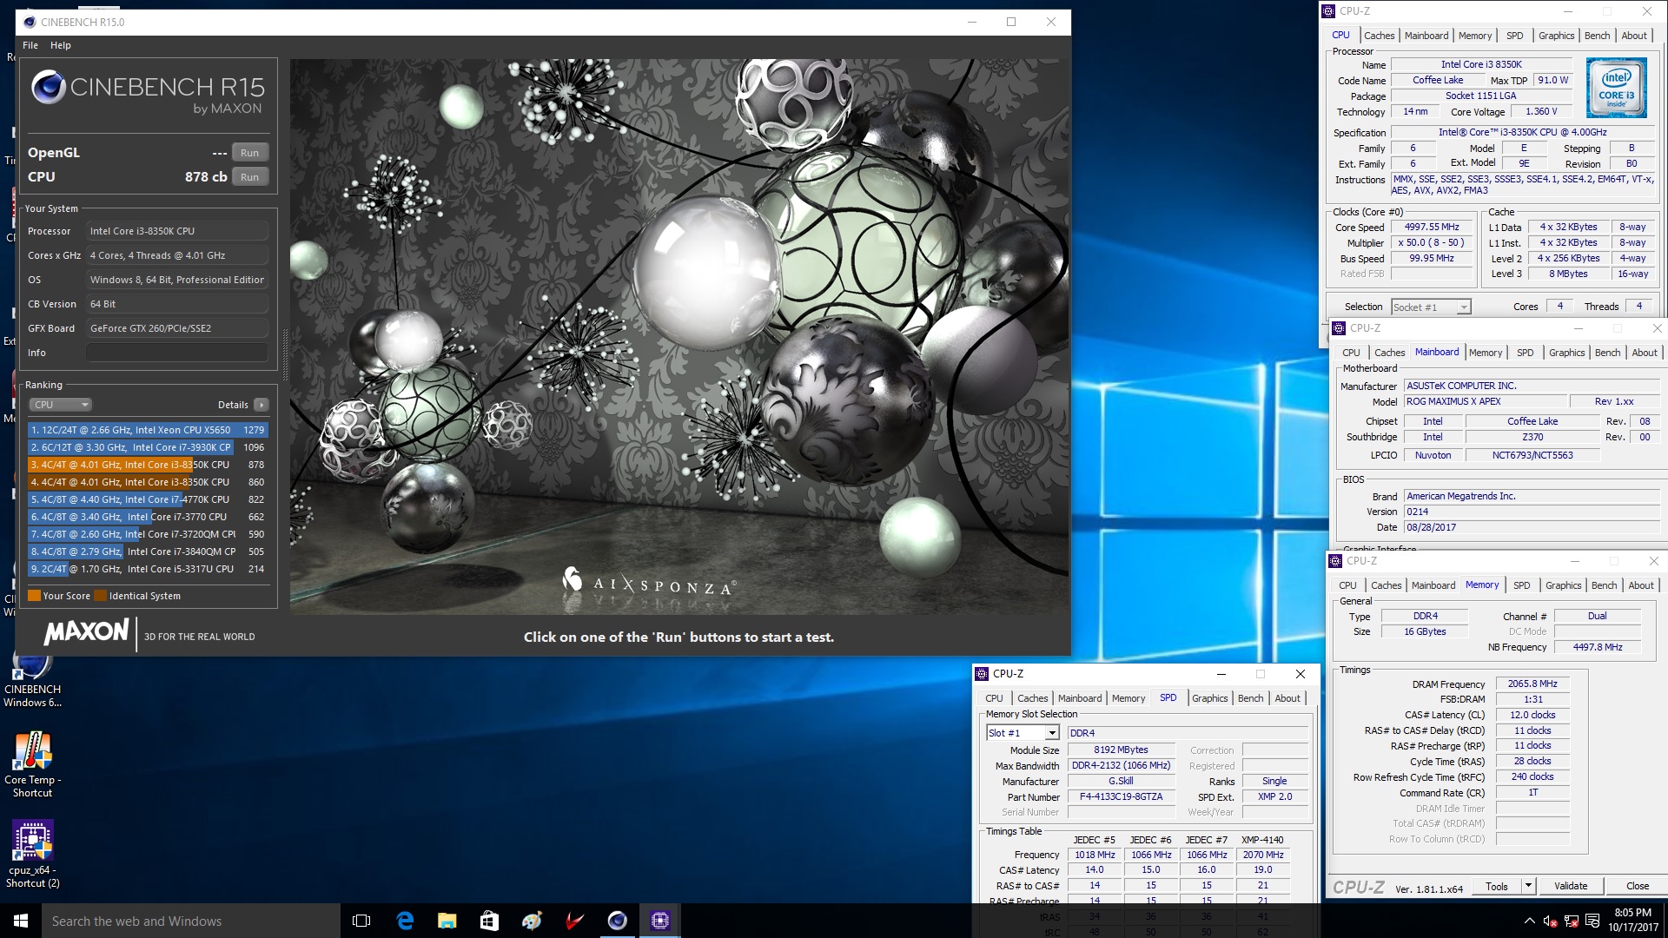Click the Cinebench icon in the taskbar
The width and height of the screenshot is (1668, 938).
click(617, 921)
